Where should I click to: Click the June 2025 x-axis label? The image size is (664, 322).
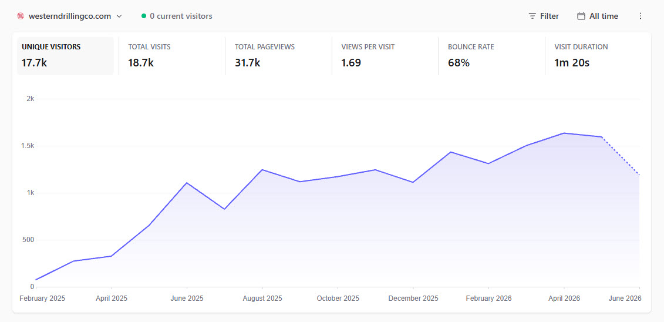pos(187,298)
